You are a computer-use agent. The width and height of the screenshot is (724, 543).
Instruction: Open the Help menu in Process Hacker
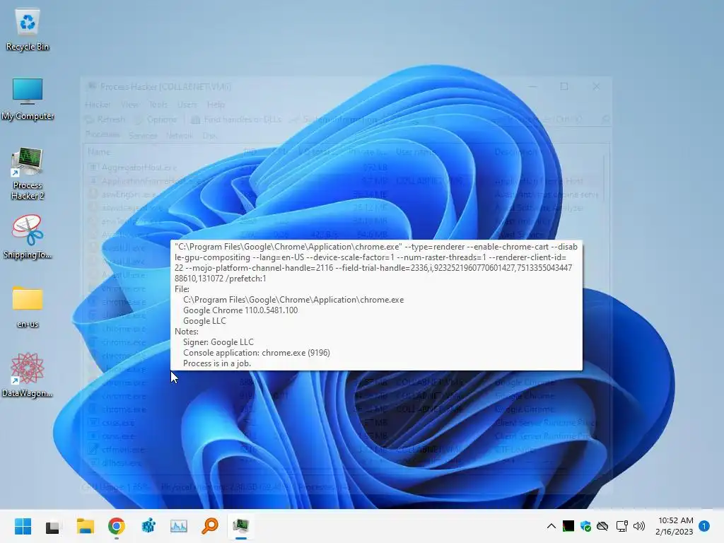[216, 105]
